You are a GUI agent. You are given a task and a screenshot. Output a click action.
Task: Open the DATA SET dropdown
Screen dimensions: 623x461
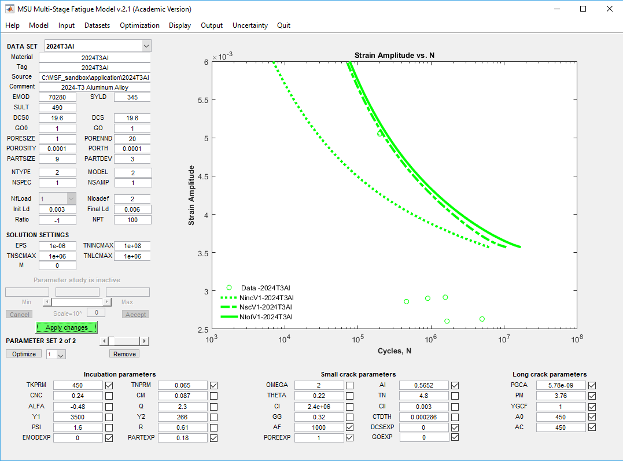coord(146,46)
